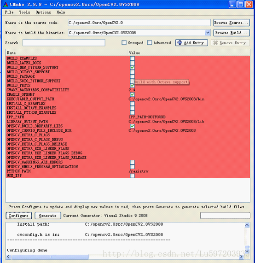Toggle INSTALL_PYTHON_EXAMPLES checkbox
Image resolution: width=255 pixels, height=263 pixels.
[x=132, y=112]
